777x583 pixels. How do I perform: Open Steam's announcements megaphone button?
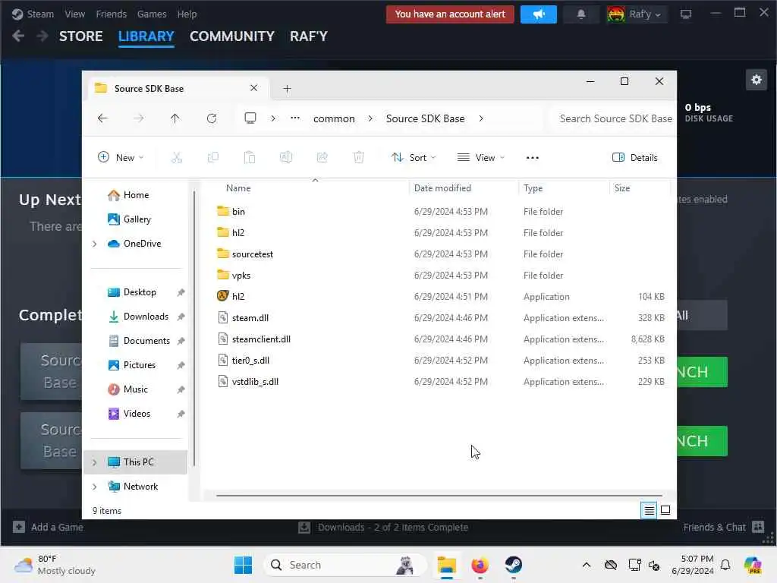pos(538,14)
